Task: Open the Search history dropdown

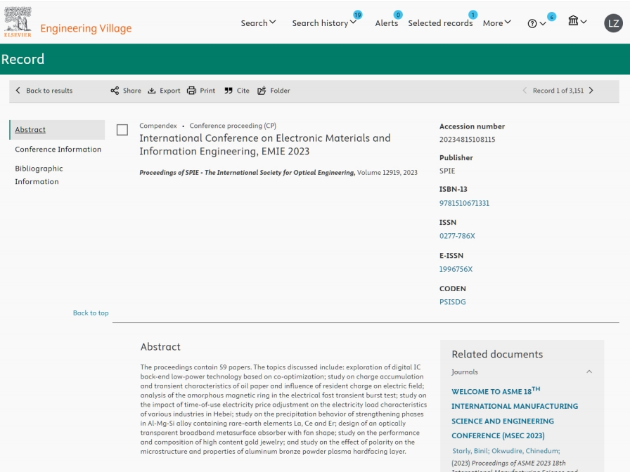Action: click(324, 23)
